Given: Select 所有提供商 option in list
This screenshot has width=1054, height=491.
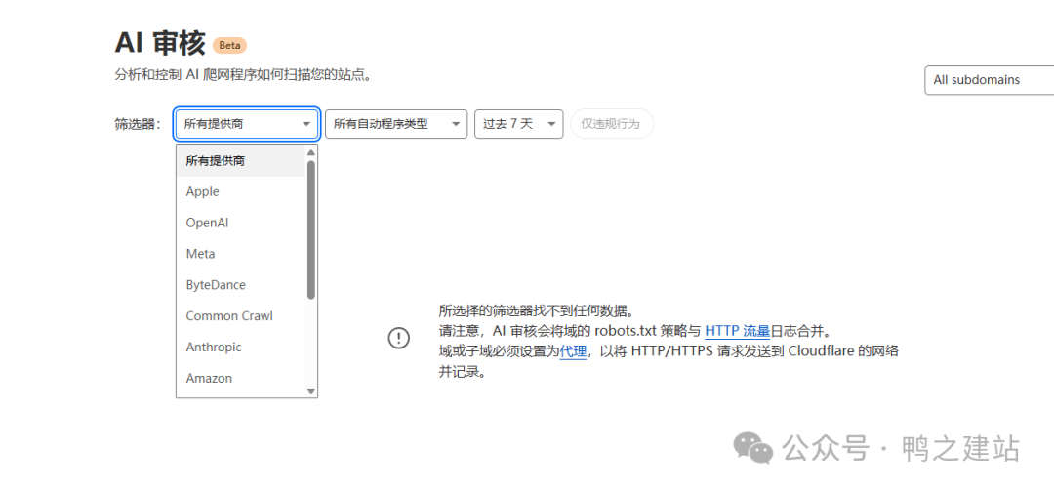Looking at the screenshot, I should click(x=241, y=161).
